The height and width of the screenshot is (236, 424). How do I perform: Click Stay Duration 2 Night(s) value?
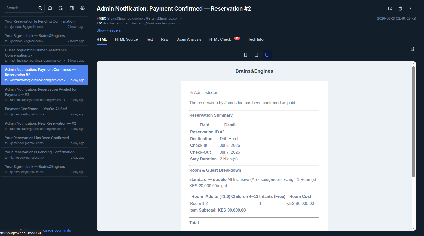click(x=229, y=159)
